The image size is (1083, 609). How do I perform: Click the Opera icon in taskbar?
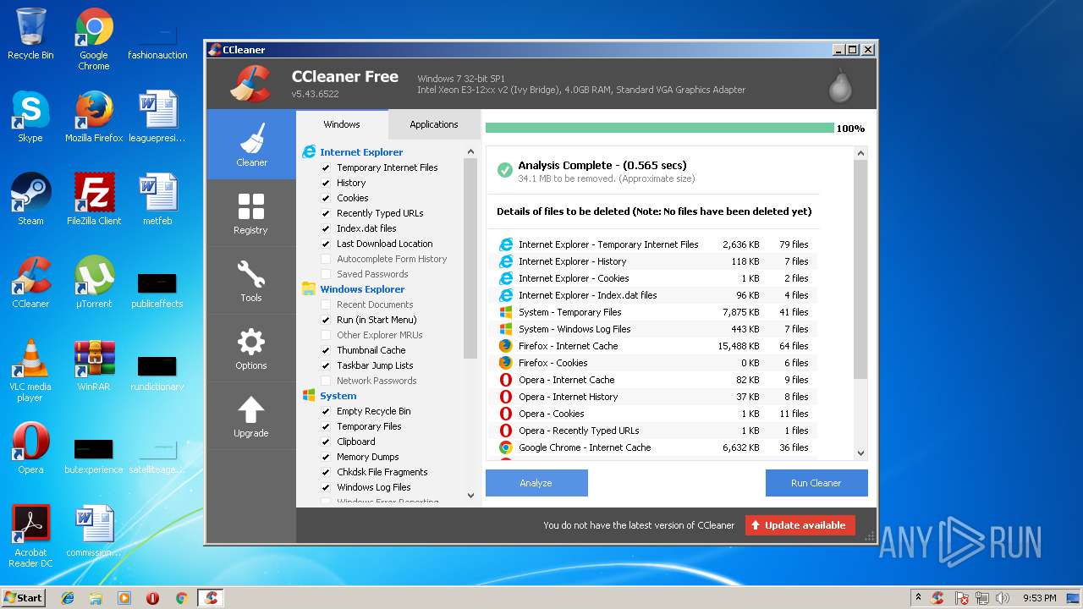153,598
